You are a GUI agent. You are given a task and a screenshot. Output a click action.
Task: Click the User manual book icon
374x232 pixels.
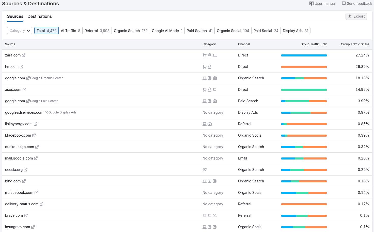coord(311,4)
